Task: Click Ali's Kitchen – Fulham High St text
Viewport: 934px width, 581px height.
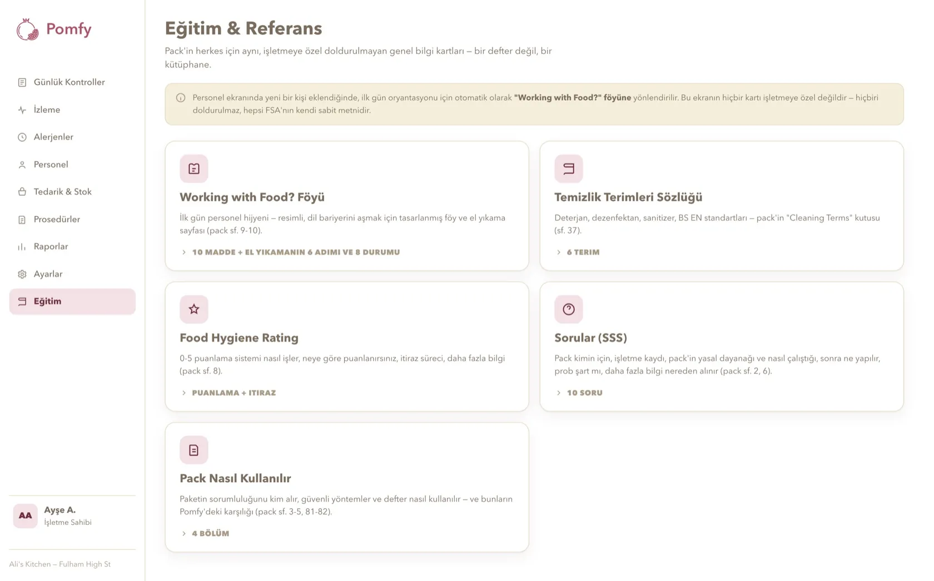Action: 60,564
